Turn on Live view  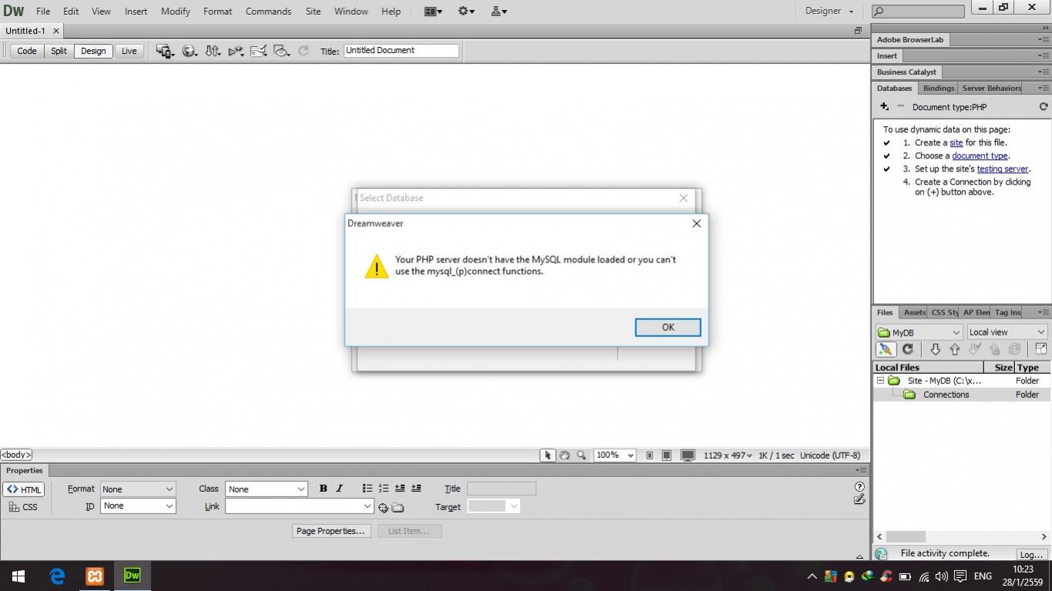(x=129, y=51)
